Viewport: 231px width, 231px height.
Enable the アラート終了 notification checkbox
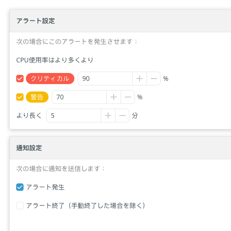20,206
